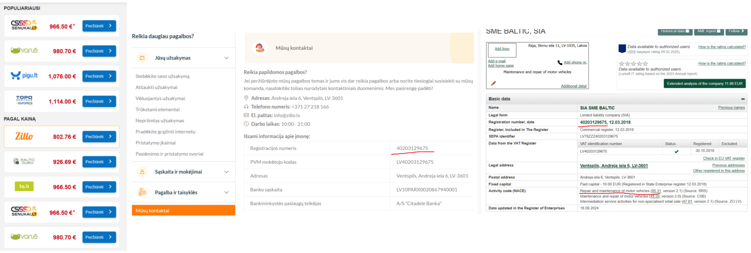Open Pristatymo įkainiai menu item
The image size is (751, 253).
tap(155, 143)
